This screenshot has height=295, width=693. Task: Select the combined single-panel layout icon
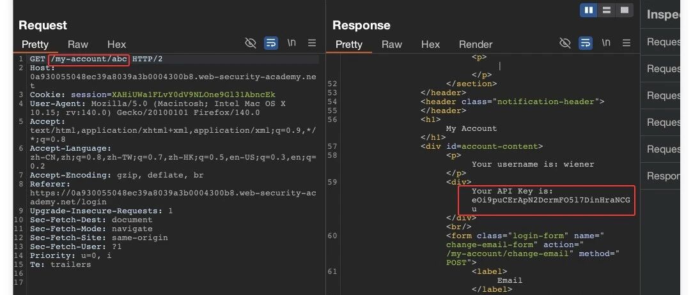[625, 10]
